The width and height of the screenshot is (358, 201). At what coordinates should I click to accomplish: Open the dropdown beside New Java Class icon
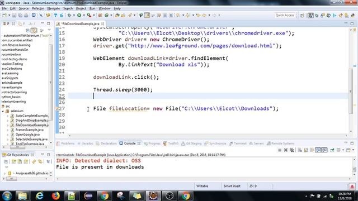pos(111,15)
